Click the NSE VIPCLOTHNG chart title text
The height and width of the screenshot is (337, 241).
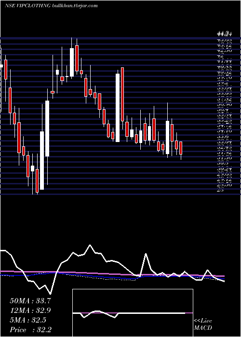coord(51,6)
